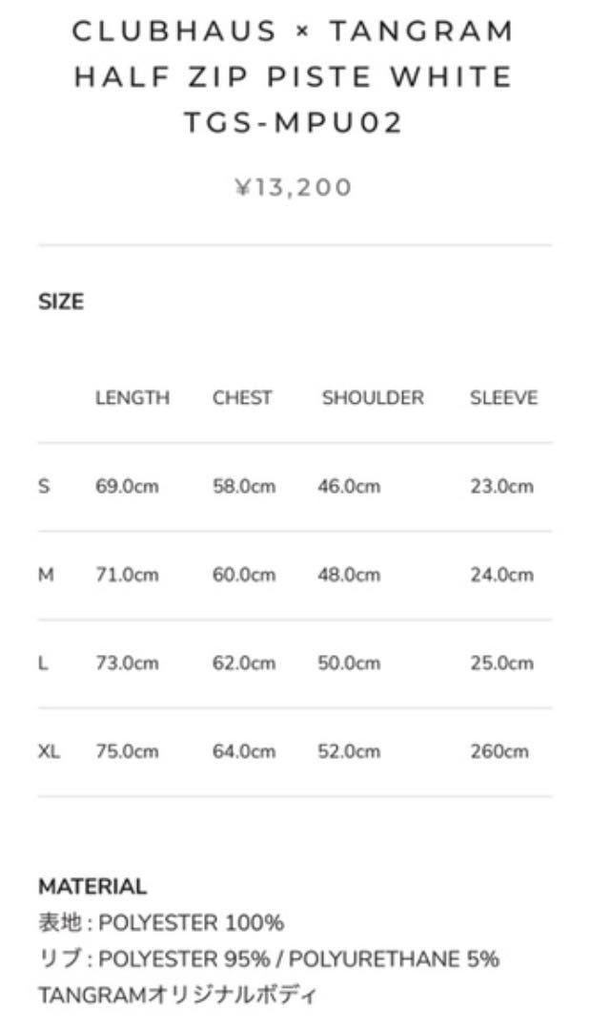Select the CHEST column header

click(x=242, y=398)
